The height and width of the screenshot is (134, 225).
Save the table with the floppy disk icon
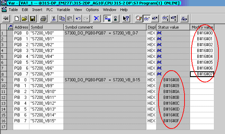pyautogui.click(x=33, y=19)
